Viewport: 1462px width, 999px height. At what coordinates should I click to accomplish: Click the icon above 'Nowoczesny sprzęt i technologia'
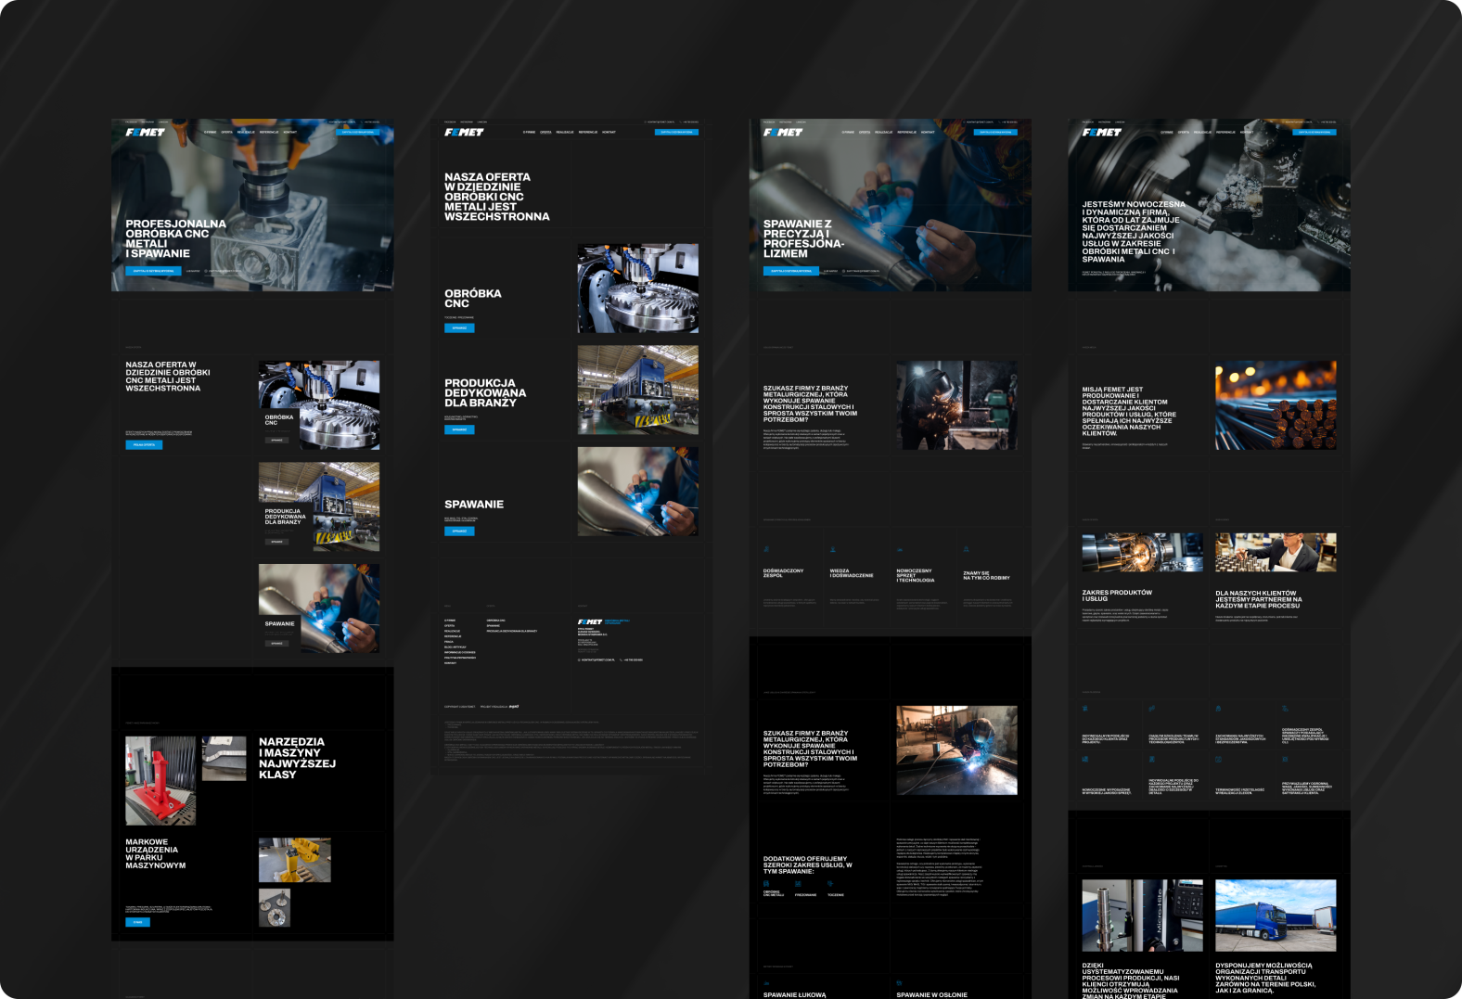[x=900, y=549]
